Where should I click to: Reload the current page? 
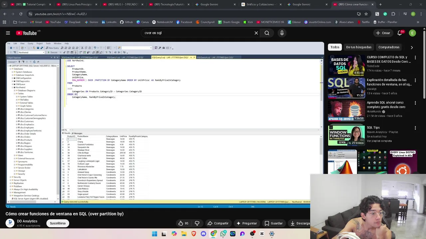tap(21, 14)
